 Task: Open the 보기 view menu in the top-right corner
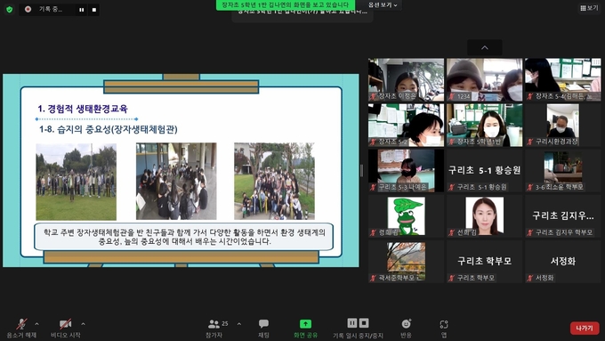click(x=589, y=8)
